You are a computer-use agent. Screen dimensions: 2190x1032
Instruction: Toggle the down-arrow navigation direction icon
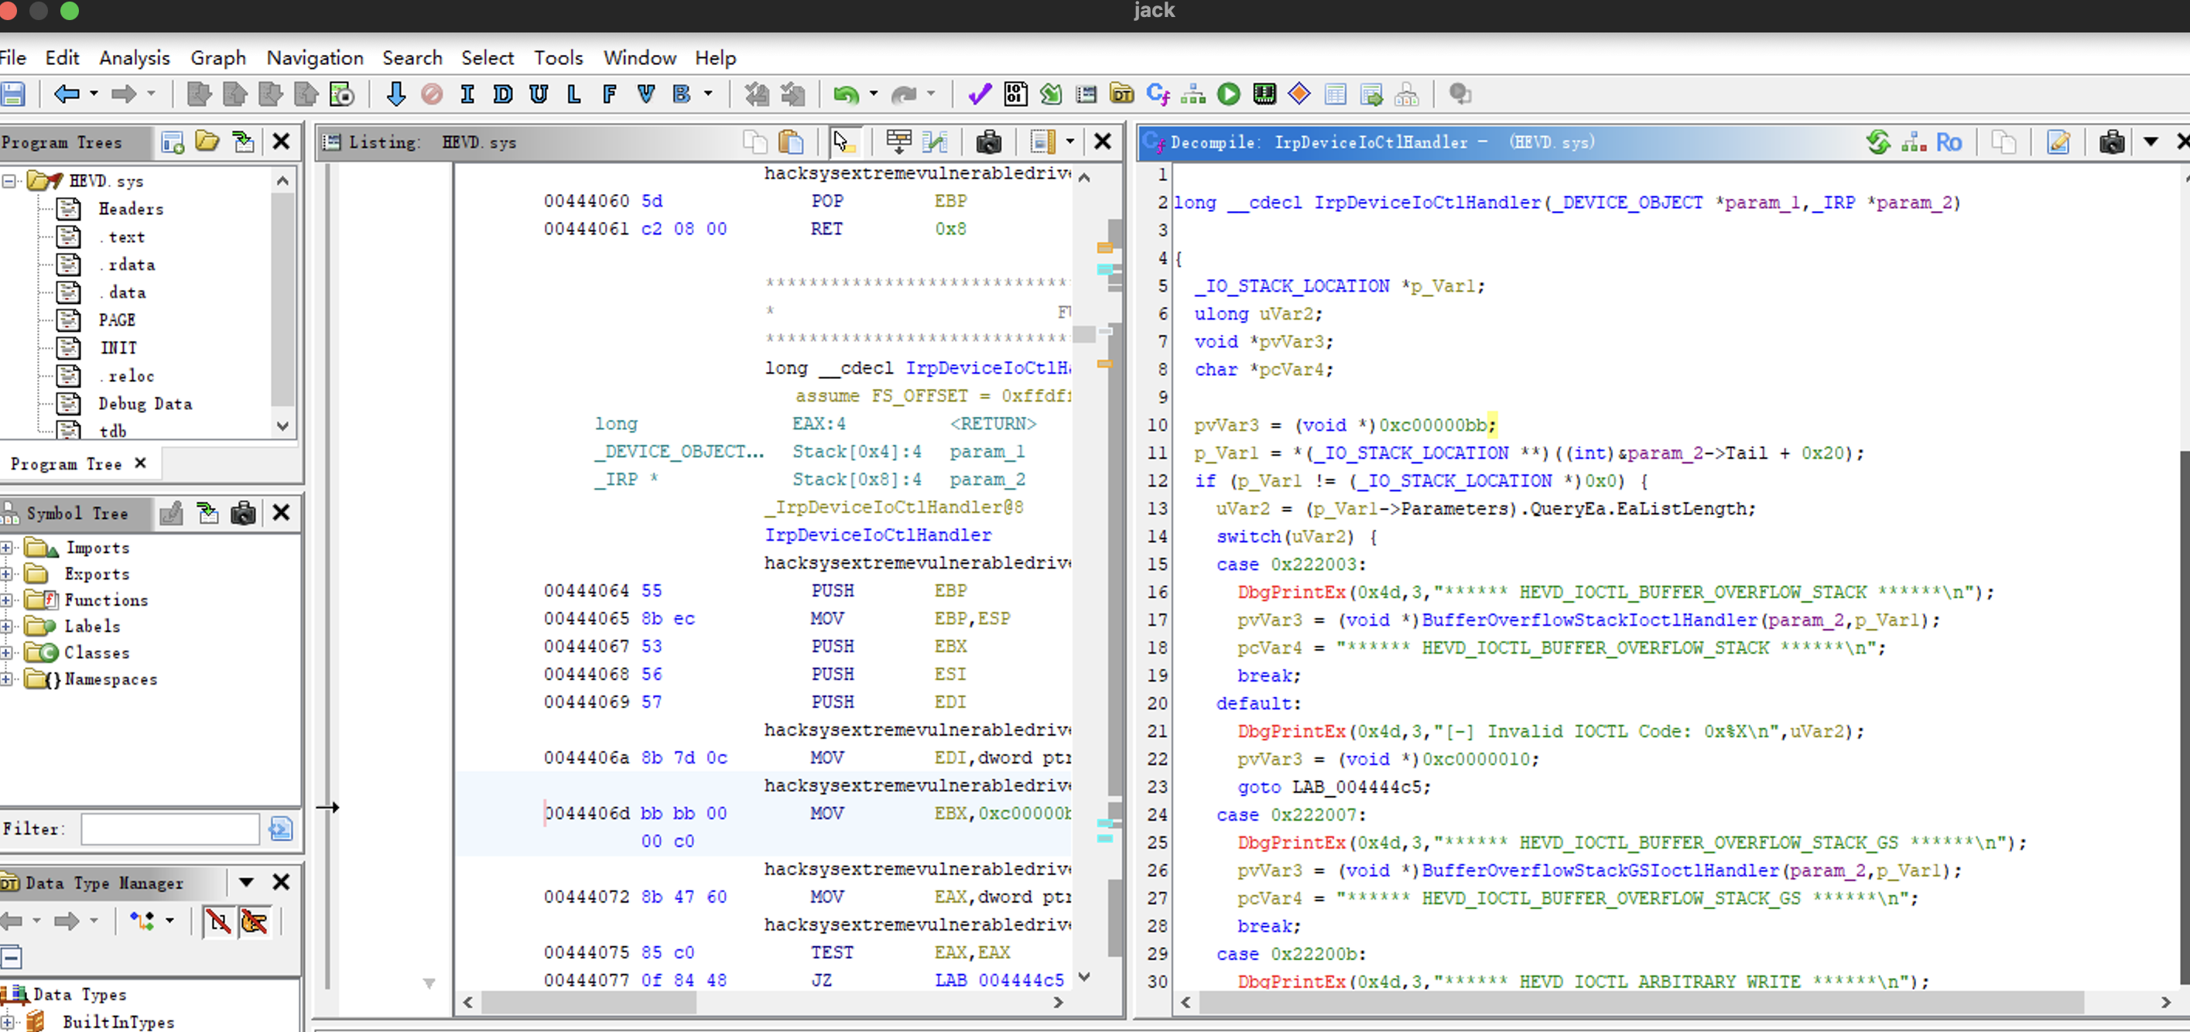click(x=395, y=94)
